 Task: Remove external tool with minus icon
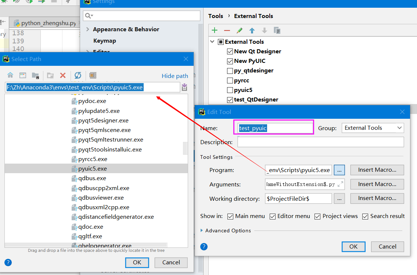click(x=227, y=31)
